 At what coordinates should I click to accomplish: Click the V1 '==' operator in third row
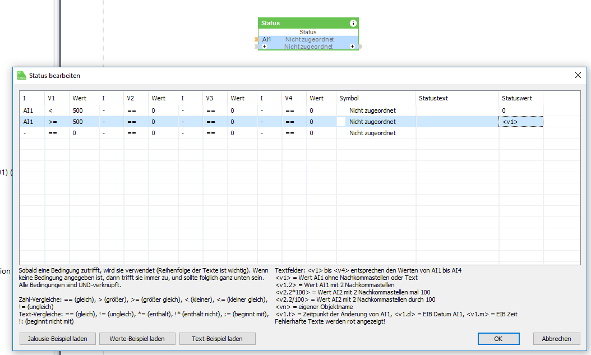57,133
